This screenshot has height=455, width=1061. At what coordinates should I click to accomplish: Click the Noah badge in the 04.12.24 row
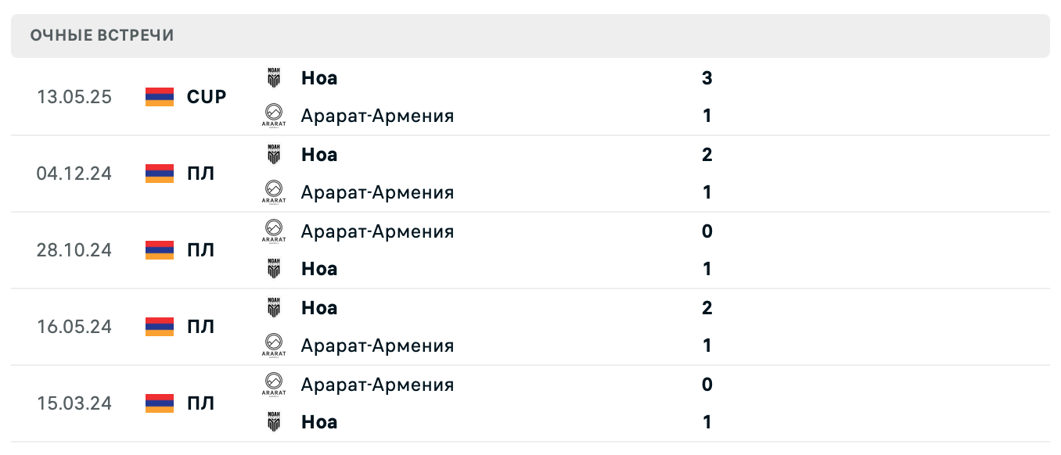tap(273, 155)
